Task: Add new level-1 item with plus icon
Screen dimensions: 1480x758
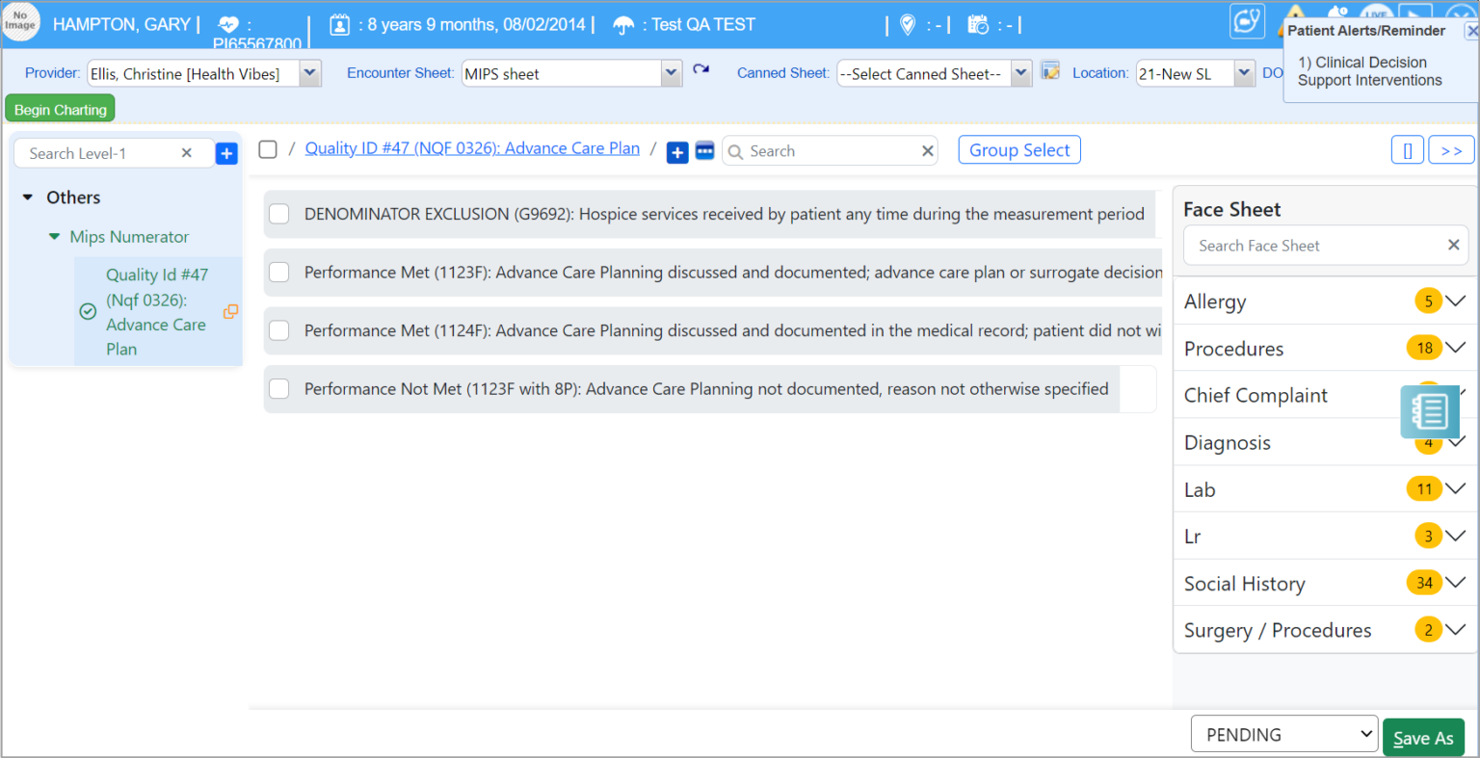Action: [x=226, y=153]
